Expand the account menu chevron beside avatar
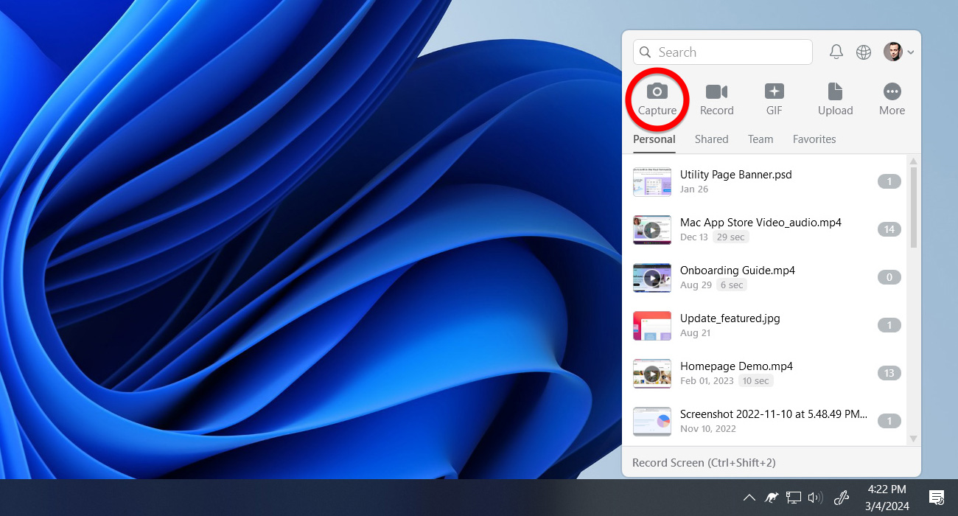Image resolution: width=958 pixels, height=516 pixels. tap(911, 52)
